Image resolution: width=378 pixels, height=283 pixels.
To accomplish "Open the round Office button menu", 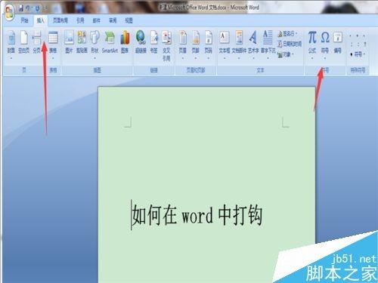I will tap(9, 12).
